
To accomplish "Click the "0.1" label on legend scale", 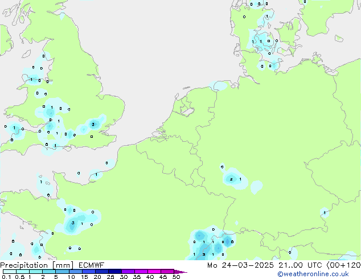I will pos(6,277).
